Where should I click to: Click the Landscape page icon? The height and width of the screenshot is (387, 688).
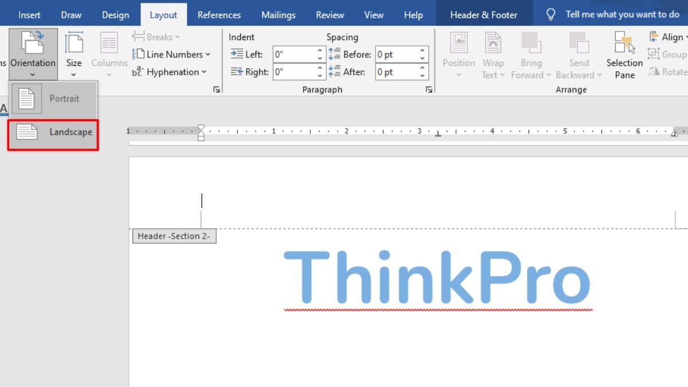coord(26,132)
